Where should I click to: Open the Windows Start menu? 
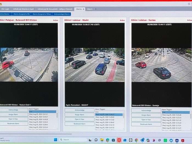tap(55, 140)
